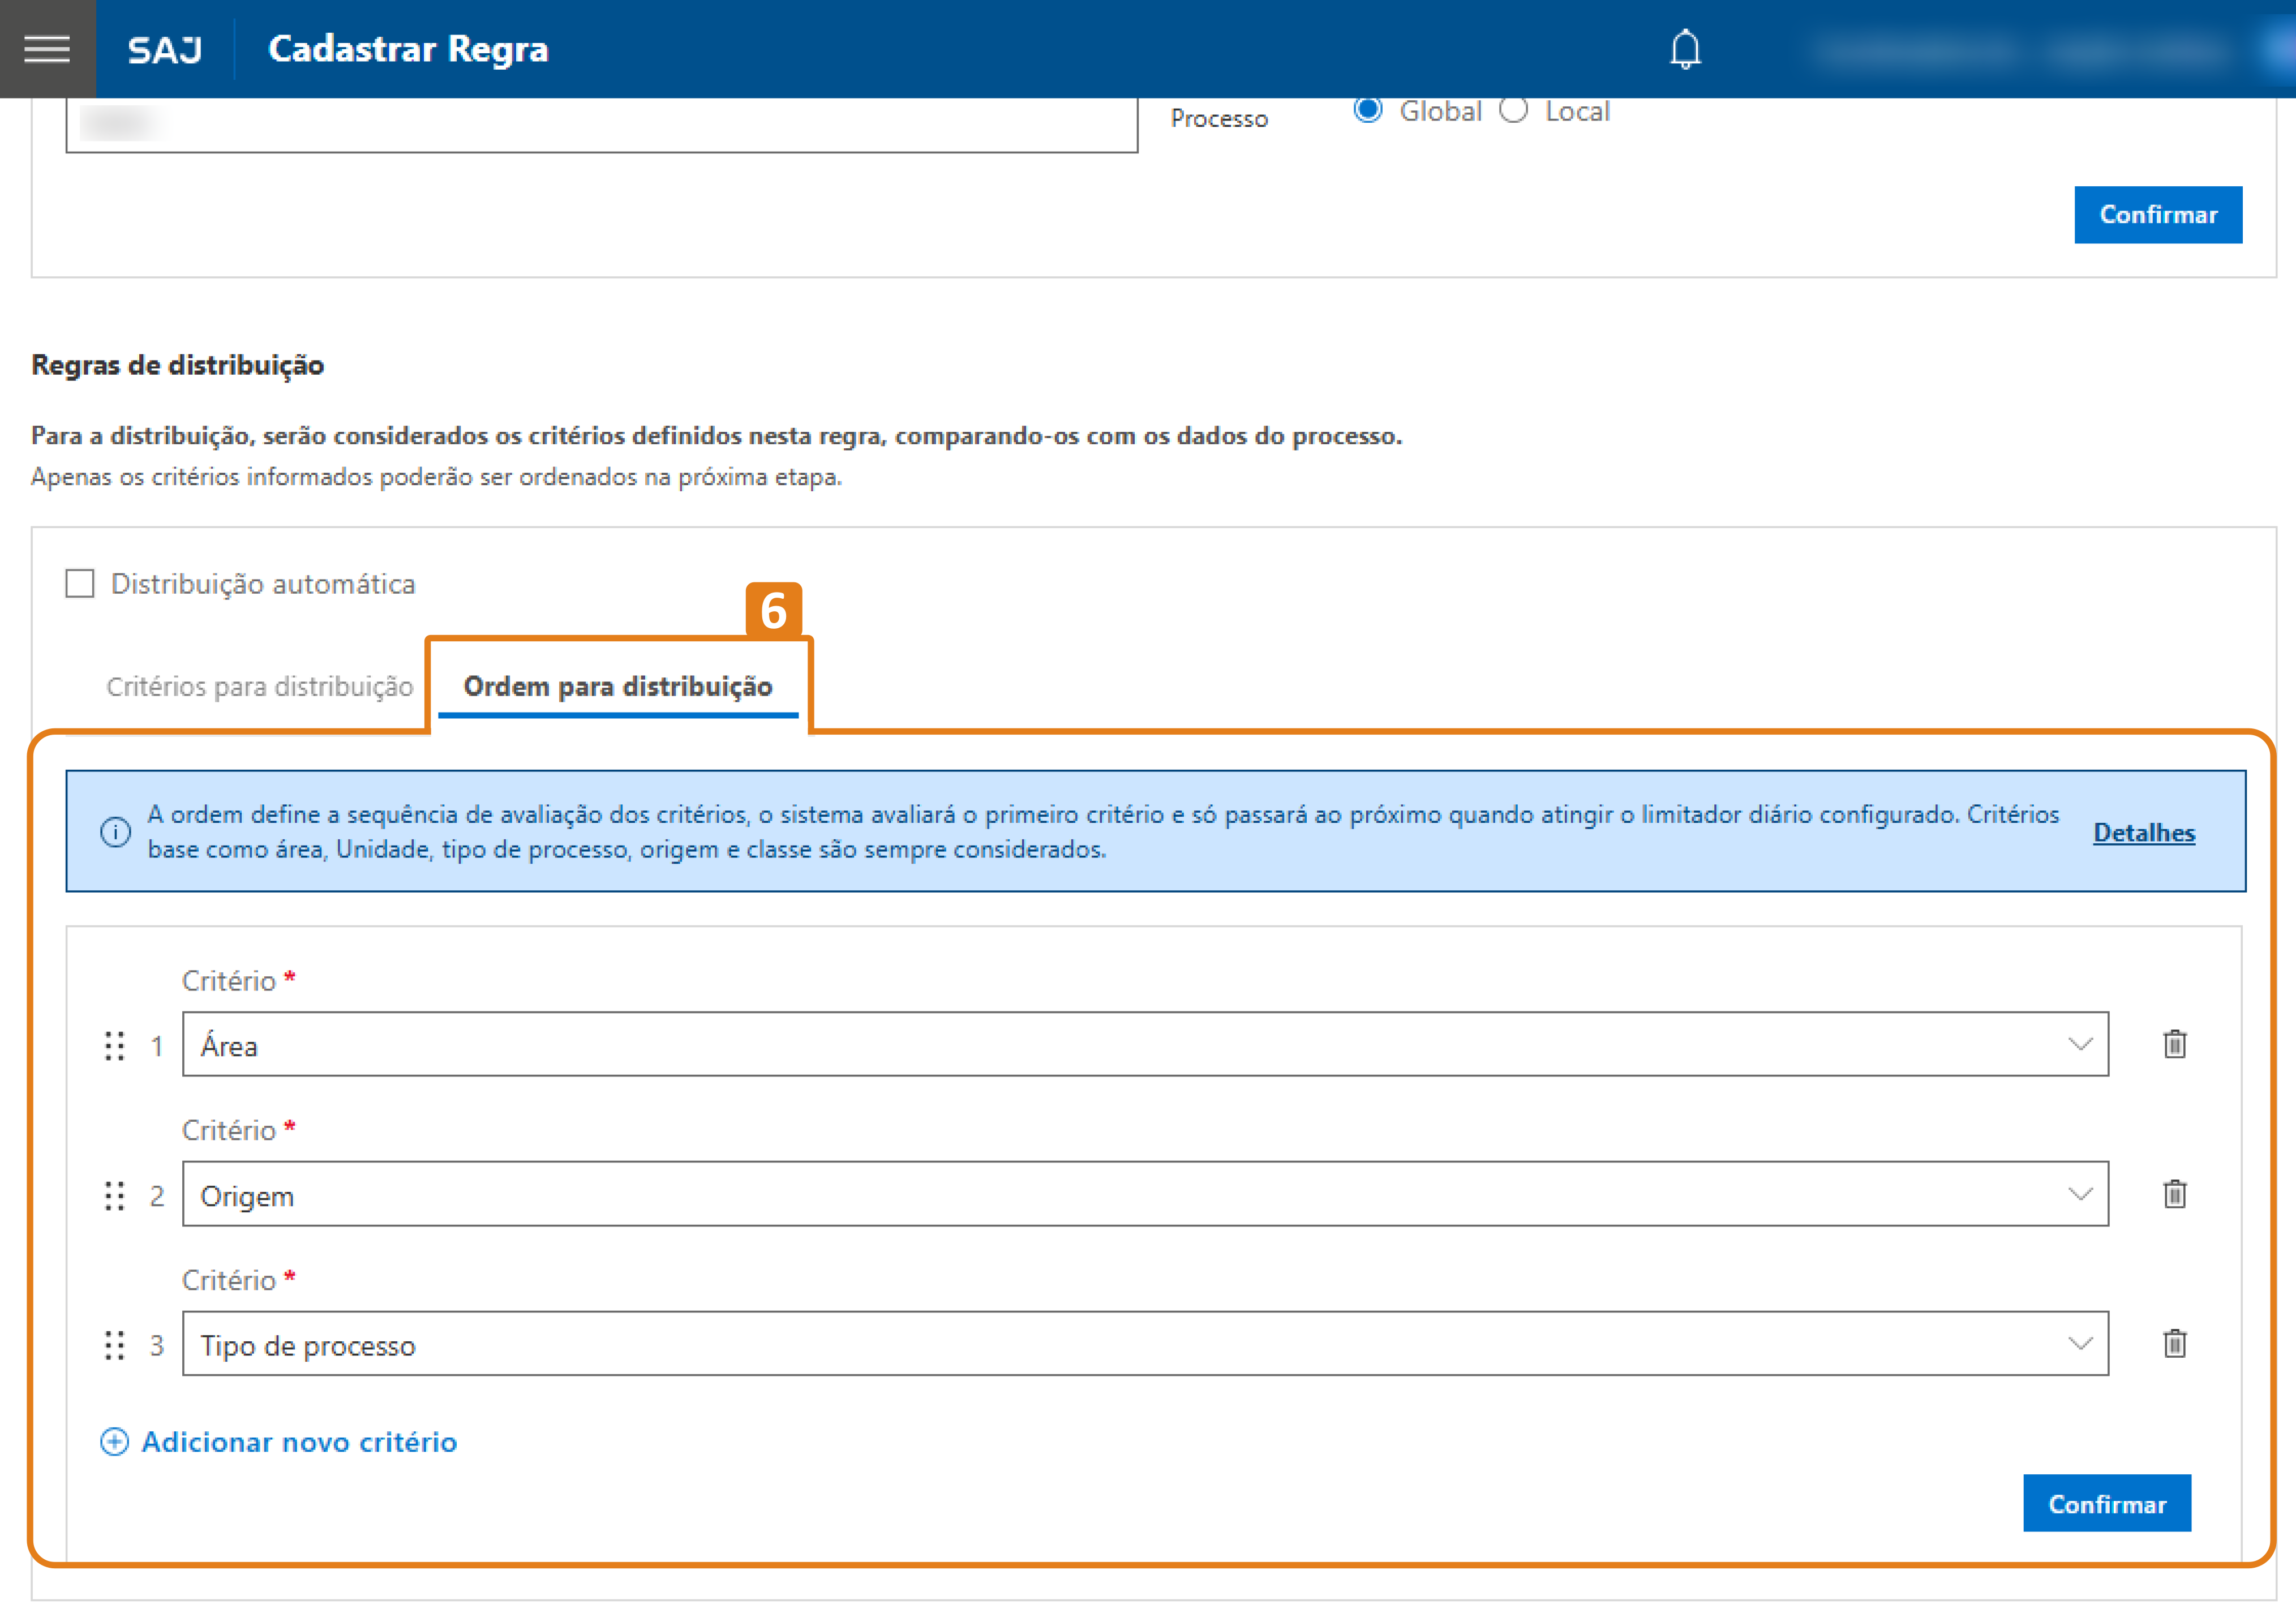
Task: Enable Distribuição automática checkbox
Action: pyautogui.click(x=80, y=583)
